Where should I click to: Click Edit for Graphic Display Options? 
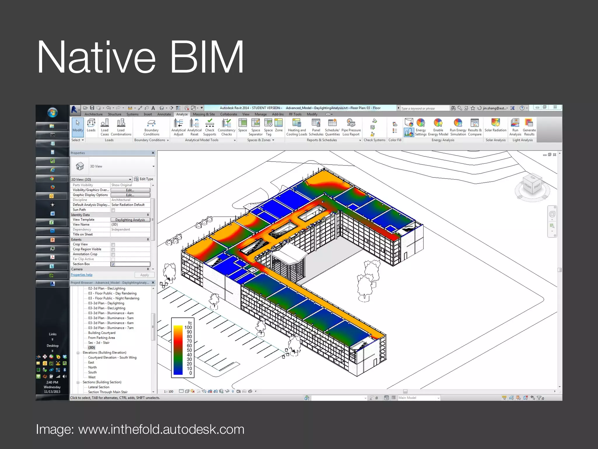pyautogui.click(x=130, y=195)
